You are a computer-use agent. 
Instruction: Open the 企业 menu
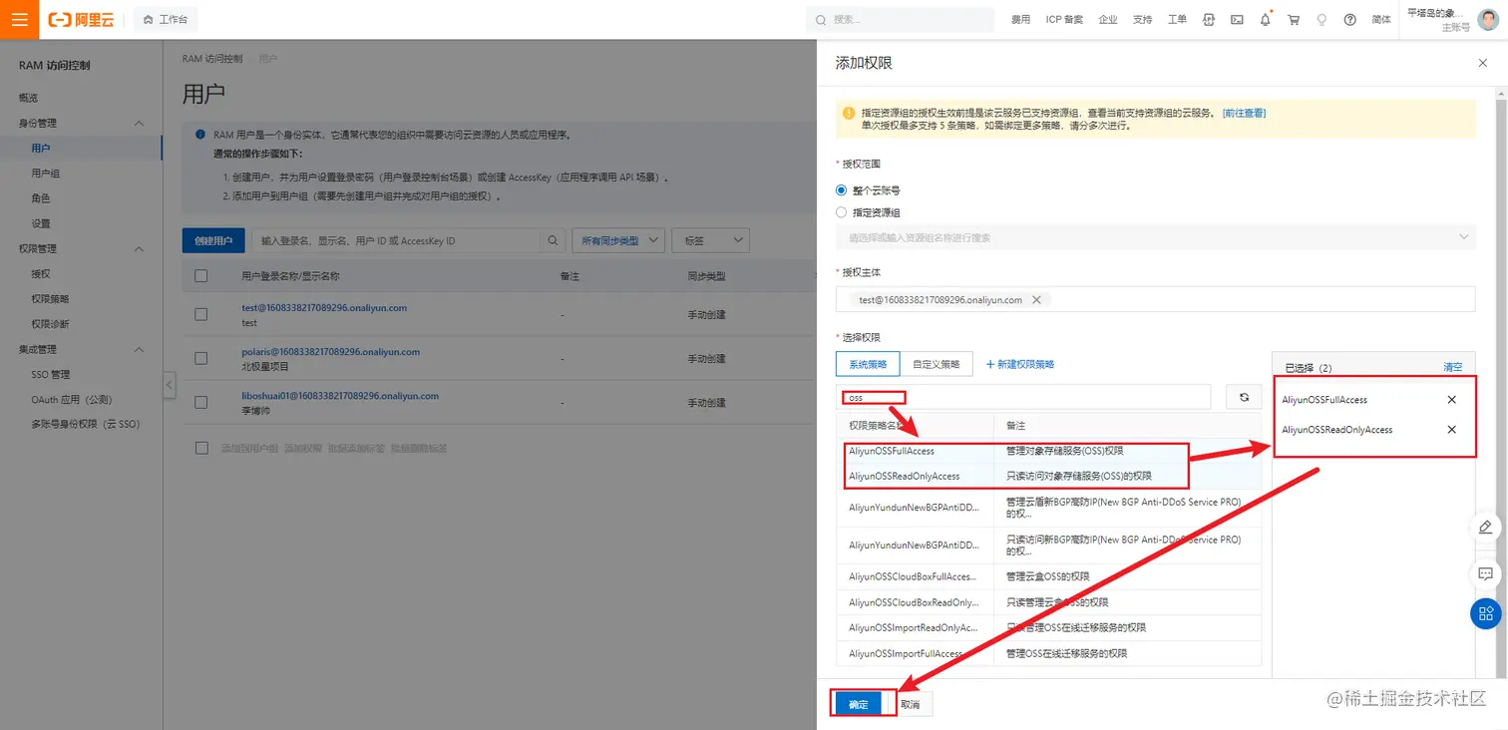coord(1108,19)
